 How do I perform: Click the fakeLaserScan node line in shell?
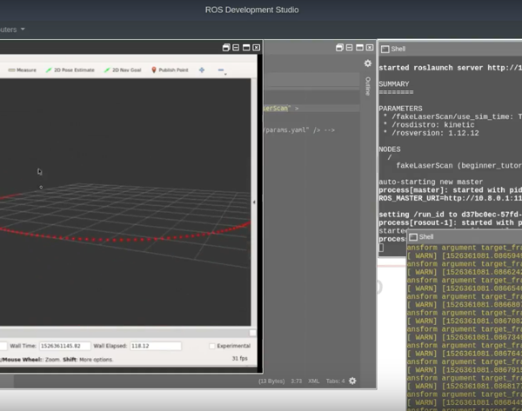459,166
